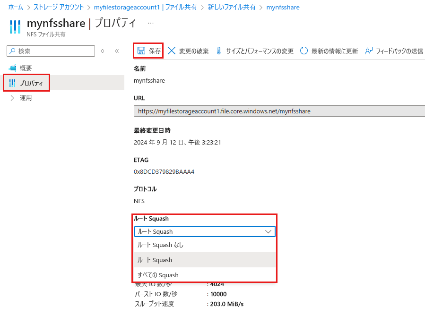
Task: Click the refresh (最新の情報に更新) circular arrow icon
Action: point(304,51)
